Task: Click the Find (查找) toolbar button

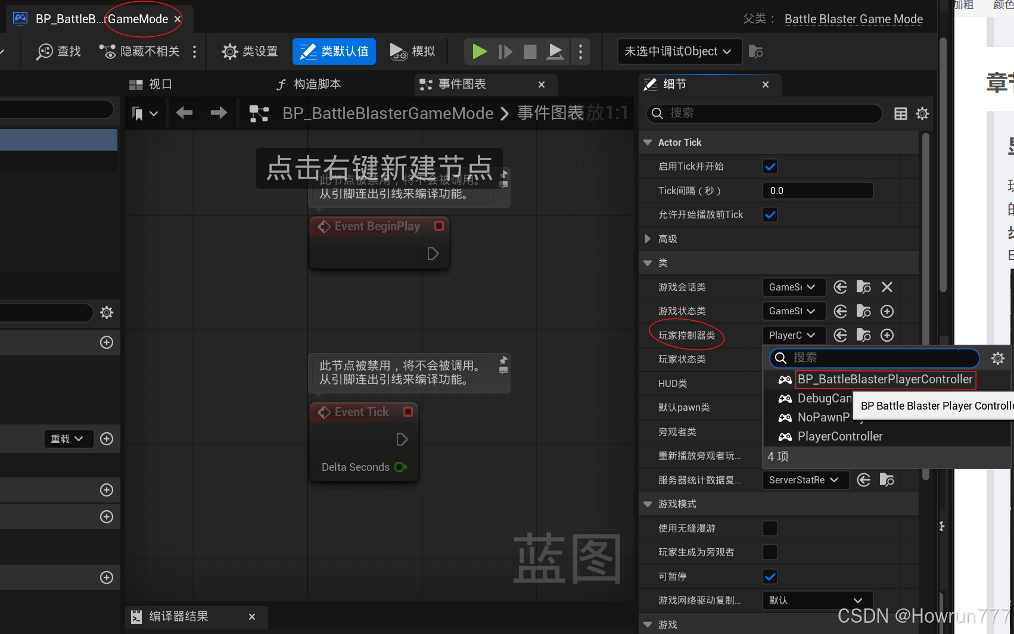Action: click(x=58, y=52)
